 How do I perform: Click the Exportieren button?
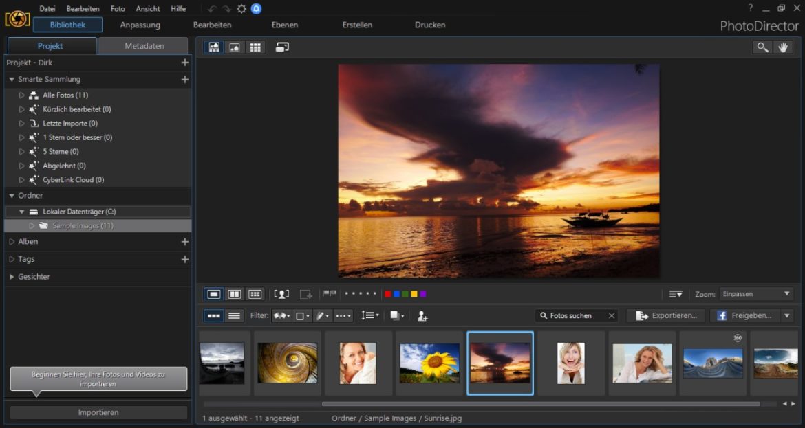pyautogui.click(x=667, y=316)
